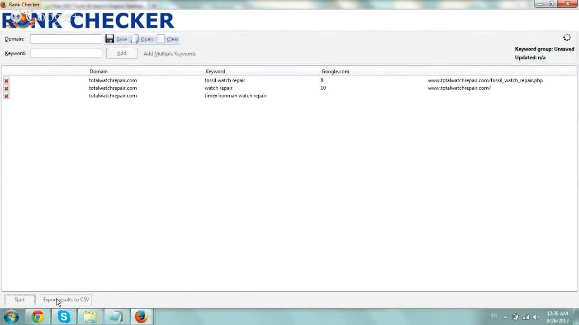Click Export results to CSV button
The width and height of the screenshot is (579, 325).
66,300
